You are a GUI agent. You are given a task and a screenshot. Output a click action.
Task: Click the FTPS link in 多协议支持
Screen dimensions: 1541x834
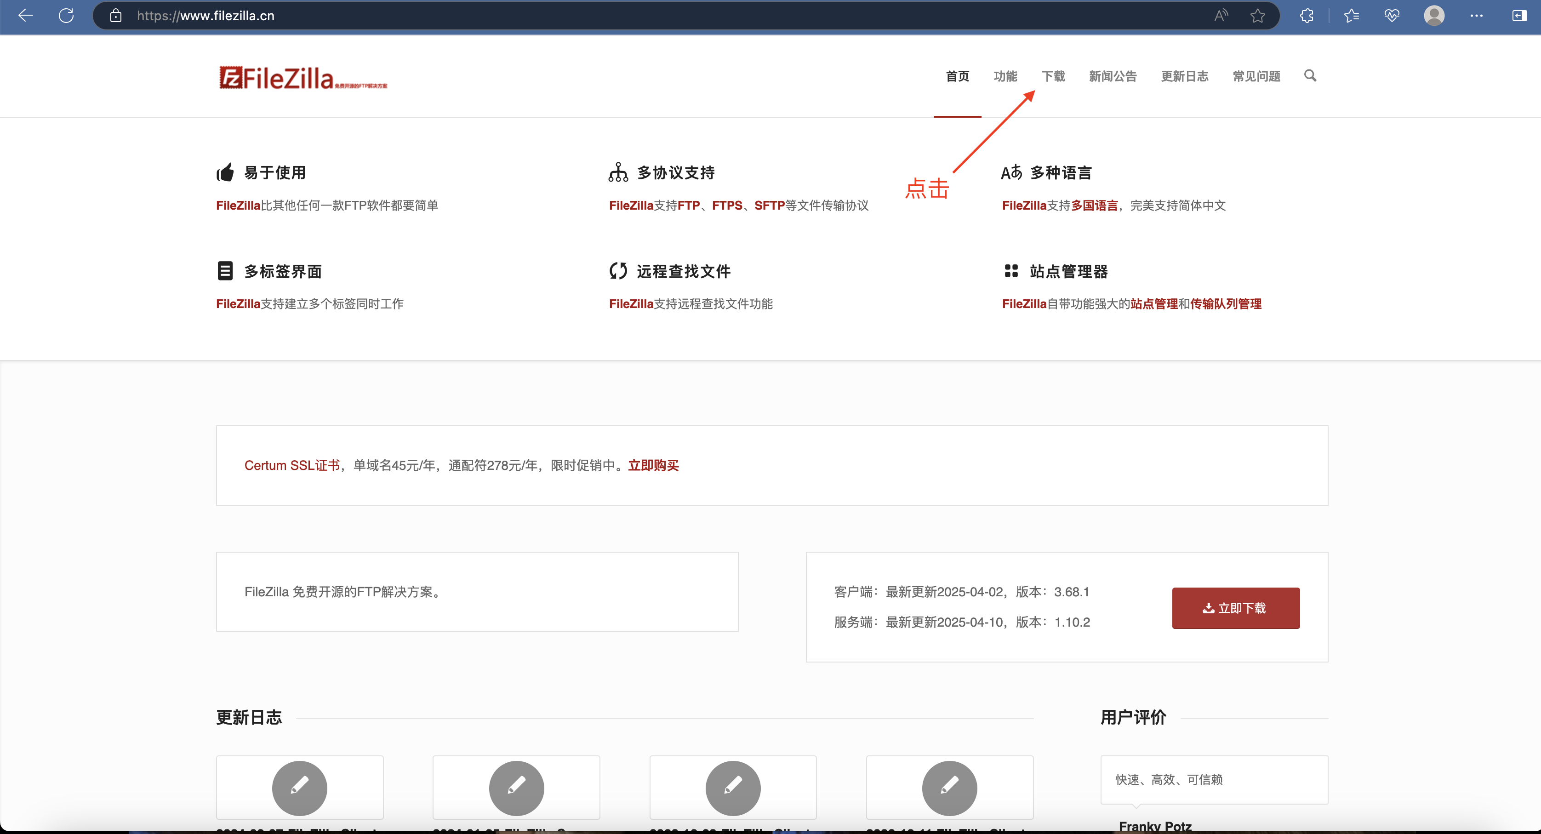(x=727, y=205)
